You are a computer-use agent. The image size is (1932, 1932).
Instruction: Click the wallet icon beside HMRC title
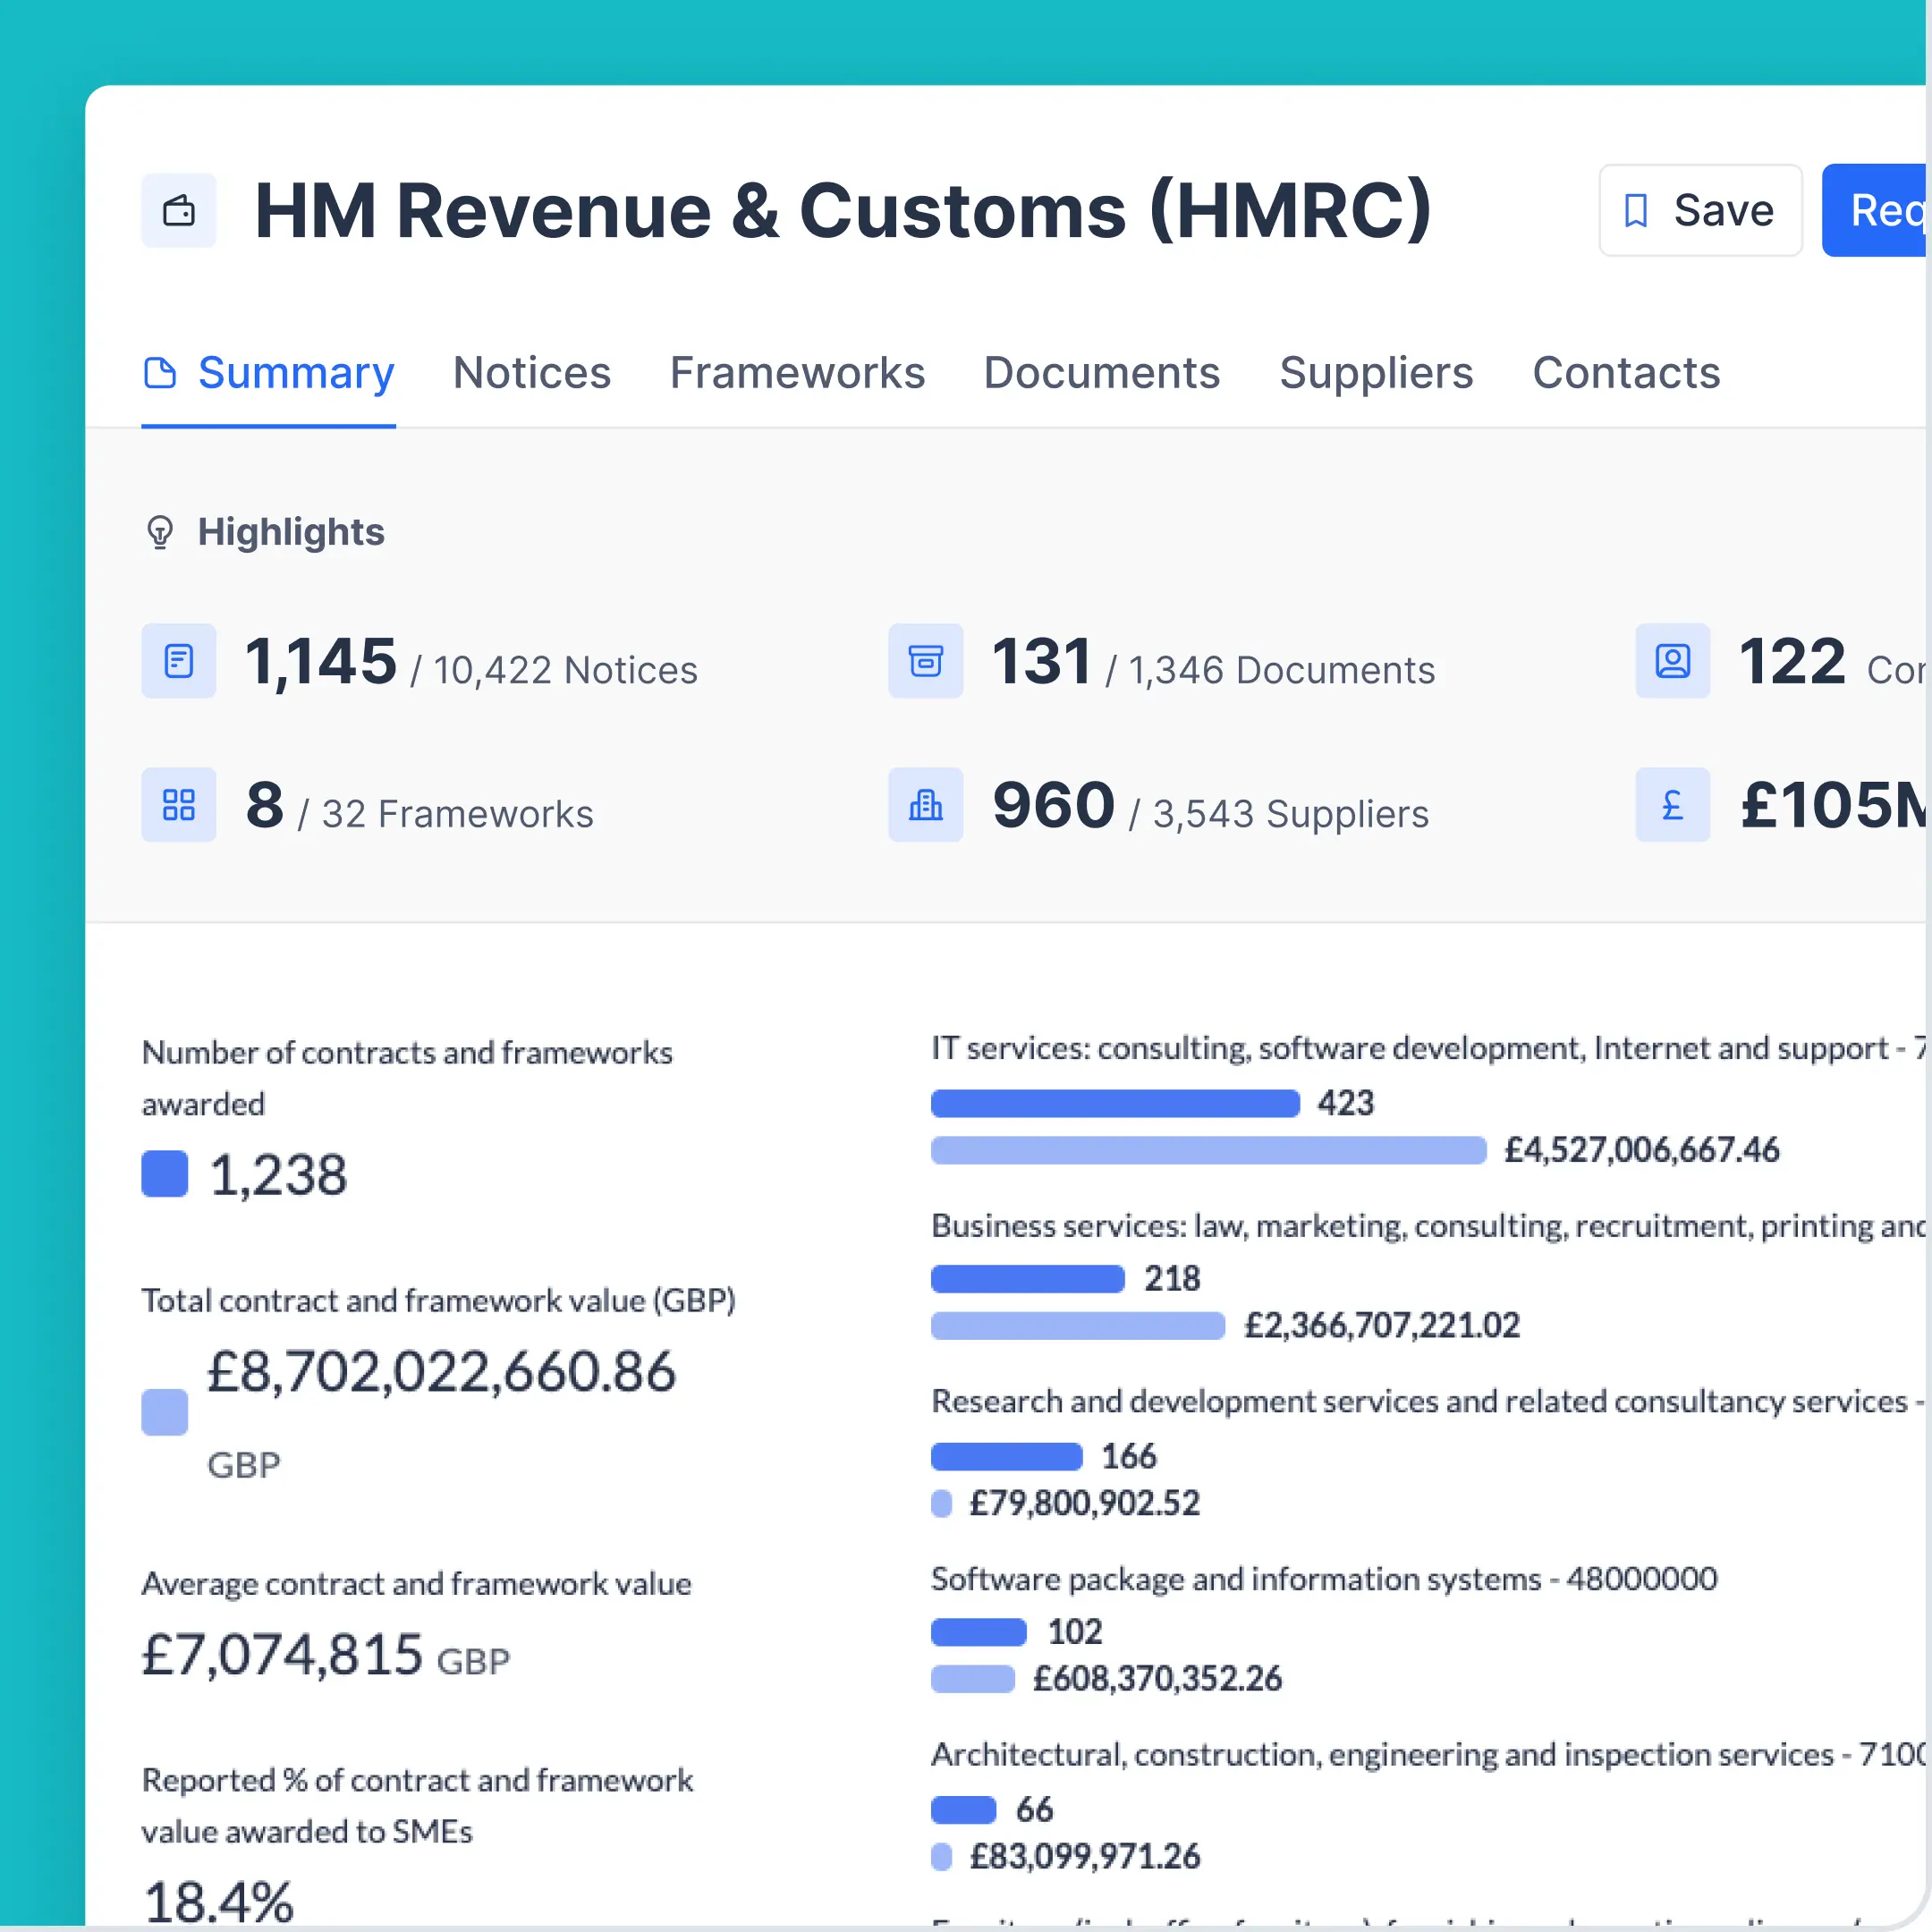[179, 210]
